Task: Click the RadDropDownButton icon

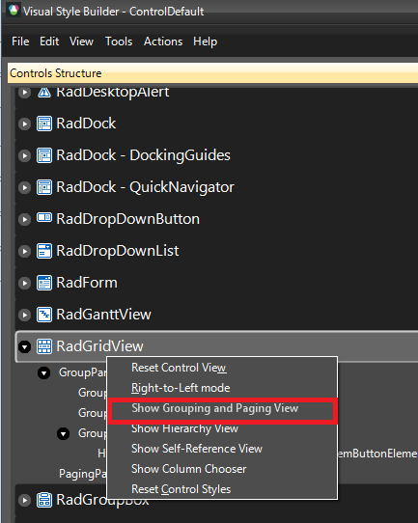Action: 44,218
